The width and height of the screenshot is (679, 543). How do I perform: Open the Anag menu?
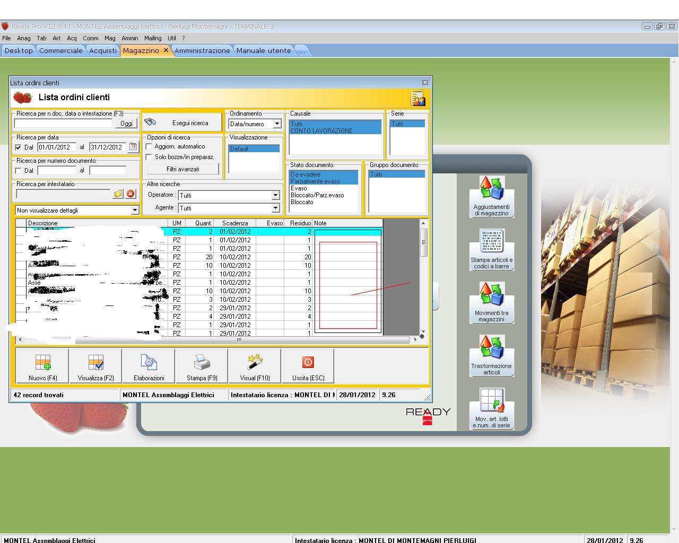click(x=24, y=38)
